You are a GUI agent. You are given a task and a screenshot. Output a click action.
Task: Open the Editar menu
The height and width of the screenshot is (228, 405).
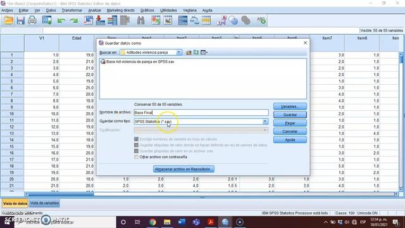click(x=23, y=10)
